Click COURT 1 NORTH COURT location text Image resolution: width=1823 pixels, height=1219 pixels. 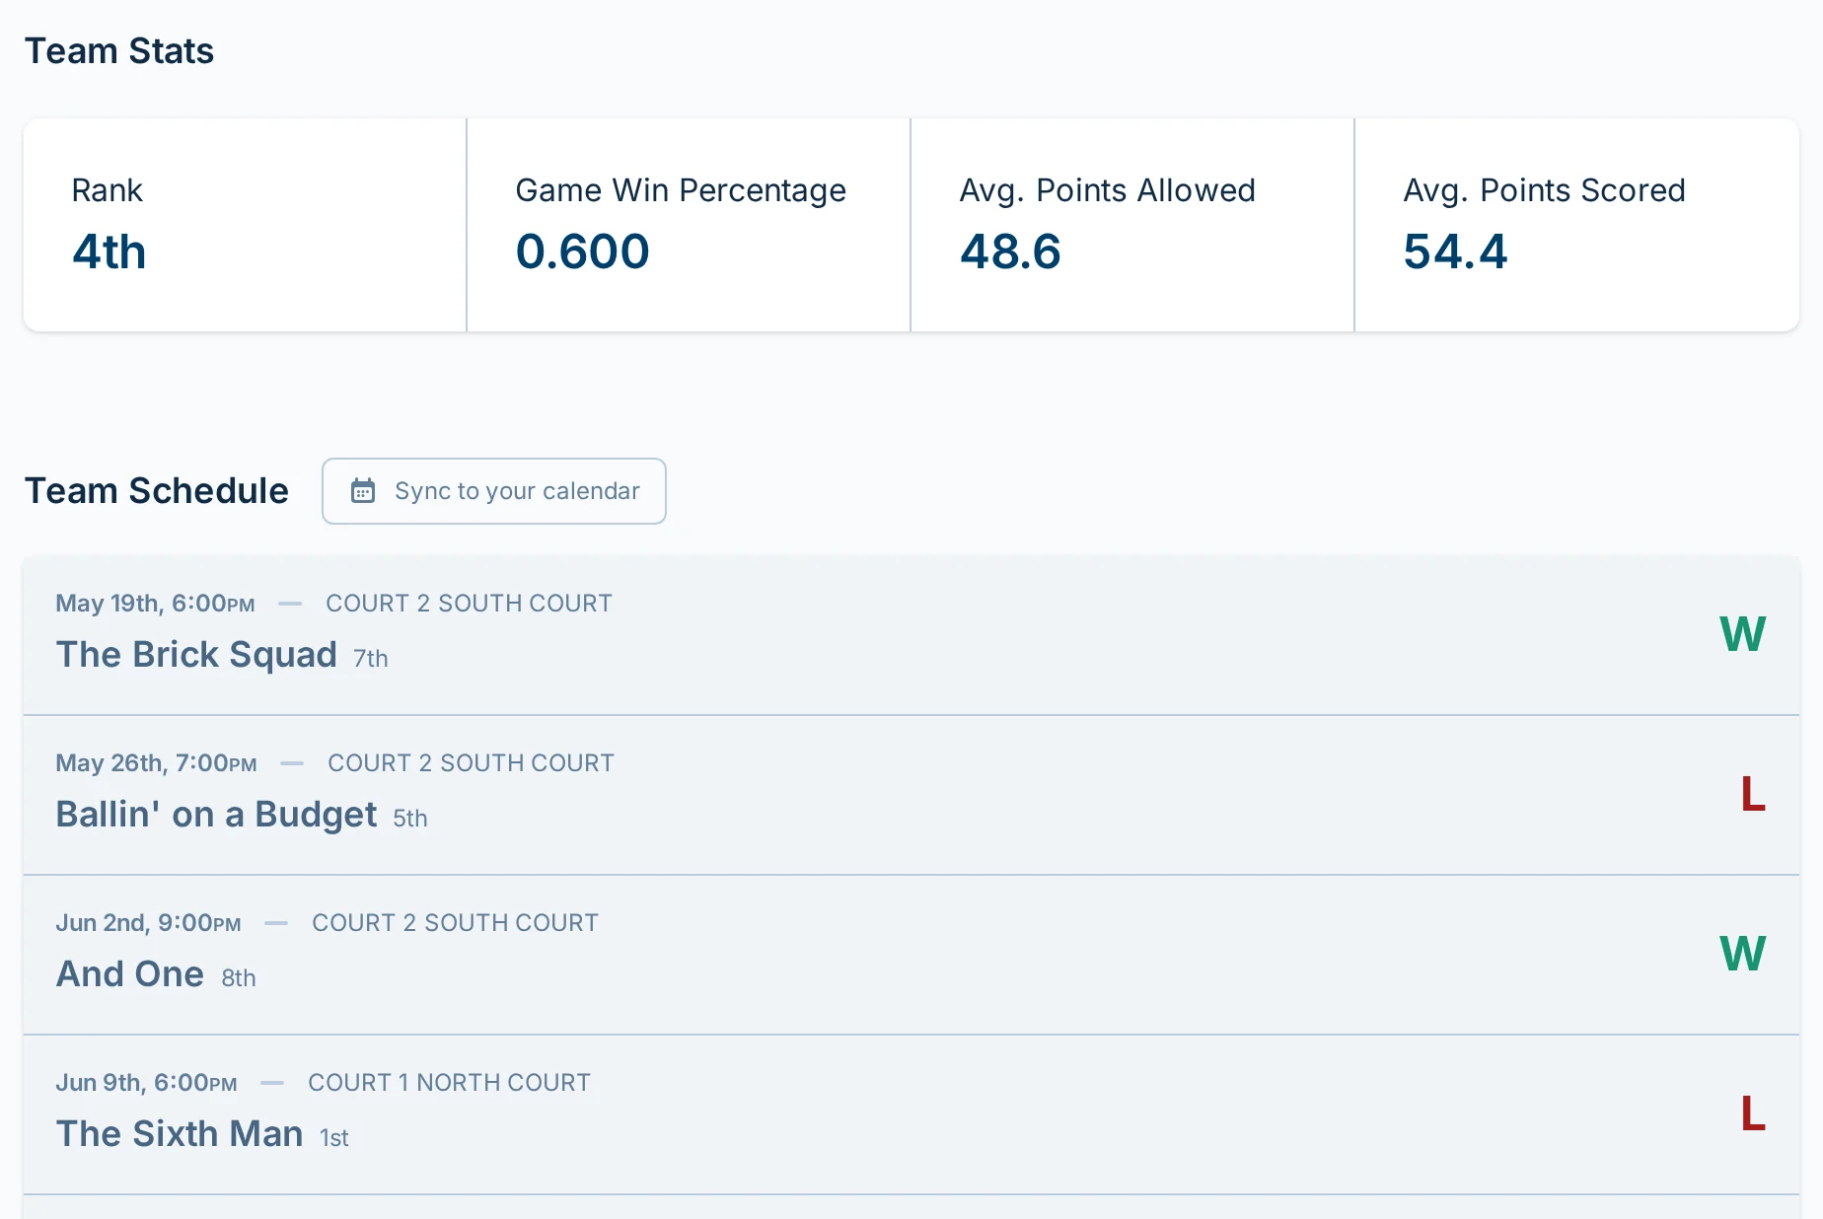449,1083
